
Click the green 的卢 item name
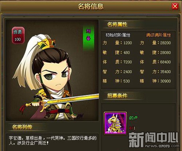[x=133, y=118]
